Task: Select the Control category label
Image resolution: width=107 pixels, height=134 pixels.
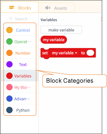Action: (23, 30)
